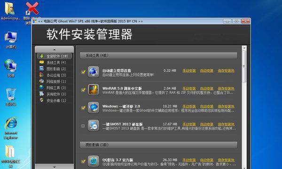Click 保存安装包 for QQ影音 3.7
This screenshot has width=282, height=169.
tap(226, 160)
